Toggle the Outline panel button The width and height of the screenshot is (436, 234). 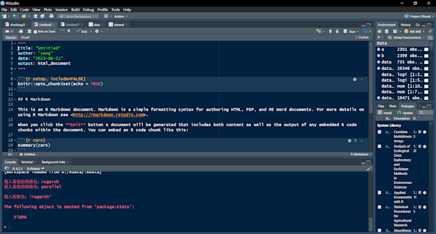[362, 38]
